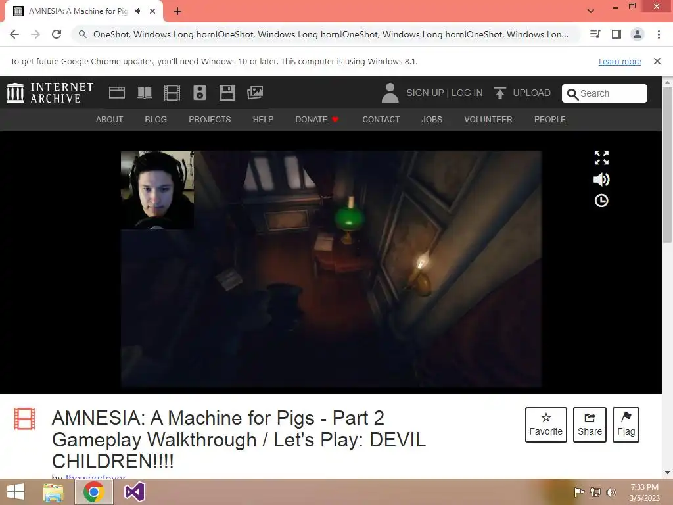Open the JOBS menu item

432,120
